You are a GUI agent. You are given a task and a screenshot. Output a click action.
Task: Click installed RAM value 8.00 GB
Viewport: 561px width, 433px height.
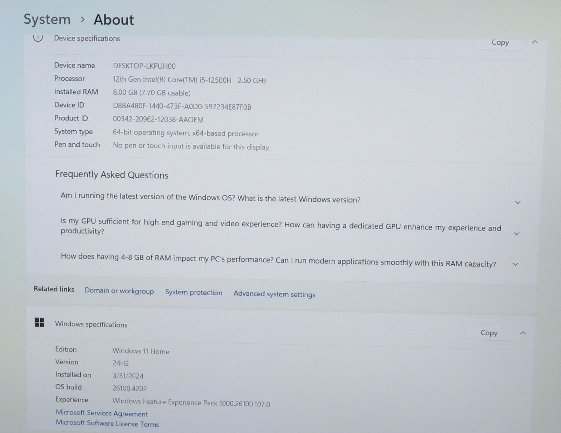[x=151, y=93]
